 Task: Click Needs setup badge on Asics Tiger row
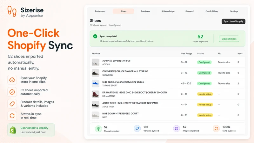(205, 105)
